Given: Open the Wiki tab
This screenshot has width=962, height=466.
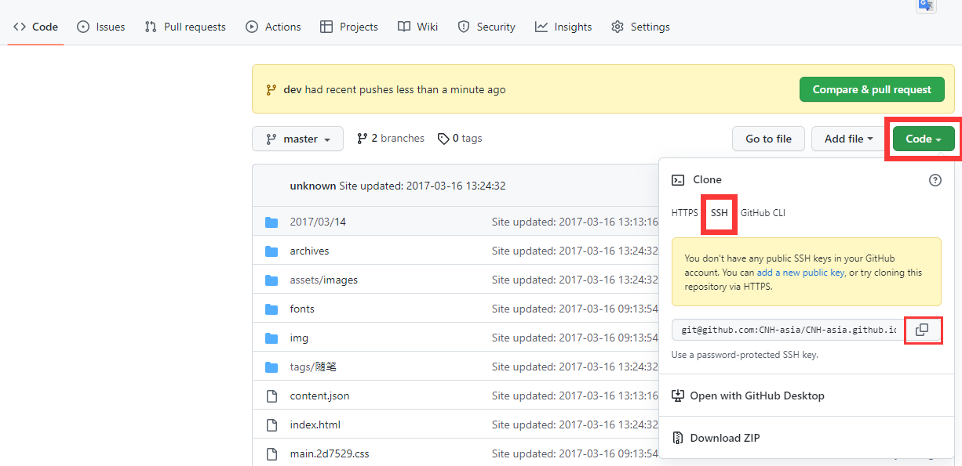Looking at the screenshot, I should tap(417, 27).
